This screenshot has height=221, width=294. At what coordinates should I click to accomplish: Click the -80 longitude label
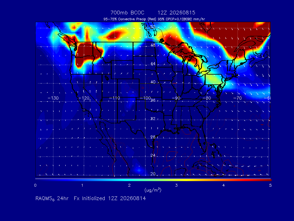(207, 98)
